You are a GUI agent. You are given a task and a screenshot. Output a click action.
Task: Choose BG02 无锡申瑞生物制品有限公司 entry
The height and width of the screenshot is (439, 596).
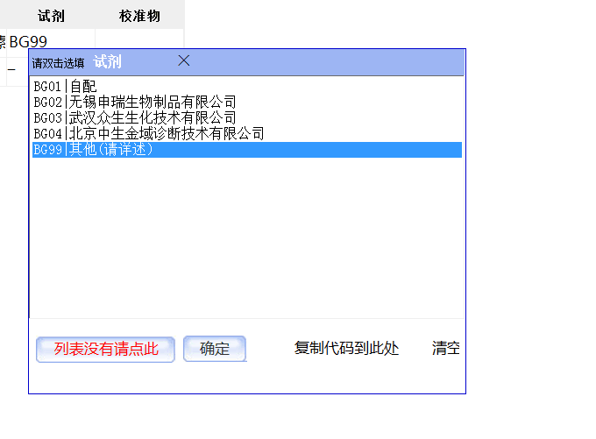(134, 103)
